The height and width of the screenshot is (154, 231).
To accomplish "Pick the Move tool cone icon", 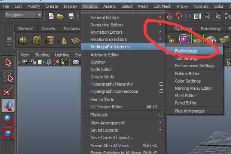I will pos(8,105).
